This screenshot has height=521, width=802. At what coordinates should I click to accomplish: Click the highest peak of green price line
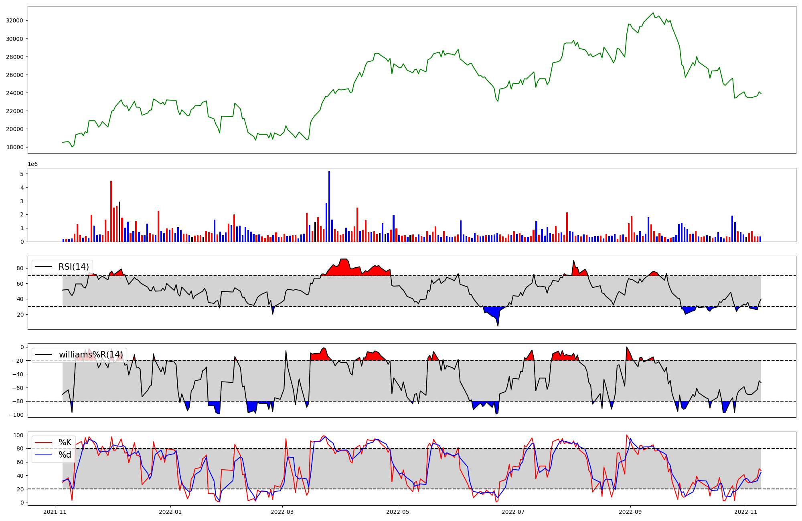pyautogui.click(x=653, y=13)
